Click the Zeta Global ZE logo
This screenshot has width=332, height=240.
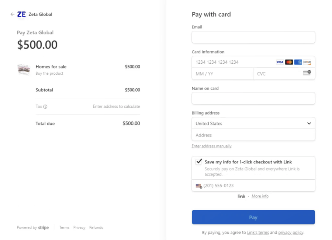21,14
